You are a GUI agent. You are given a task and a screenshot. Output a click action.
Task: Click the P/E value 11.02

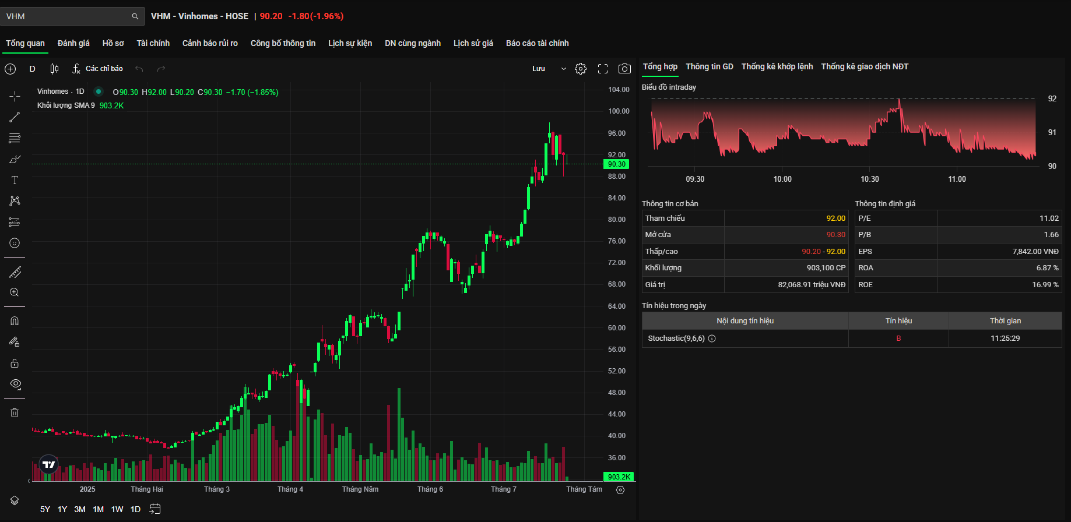pos(1049,218)
